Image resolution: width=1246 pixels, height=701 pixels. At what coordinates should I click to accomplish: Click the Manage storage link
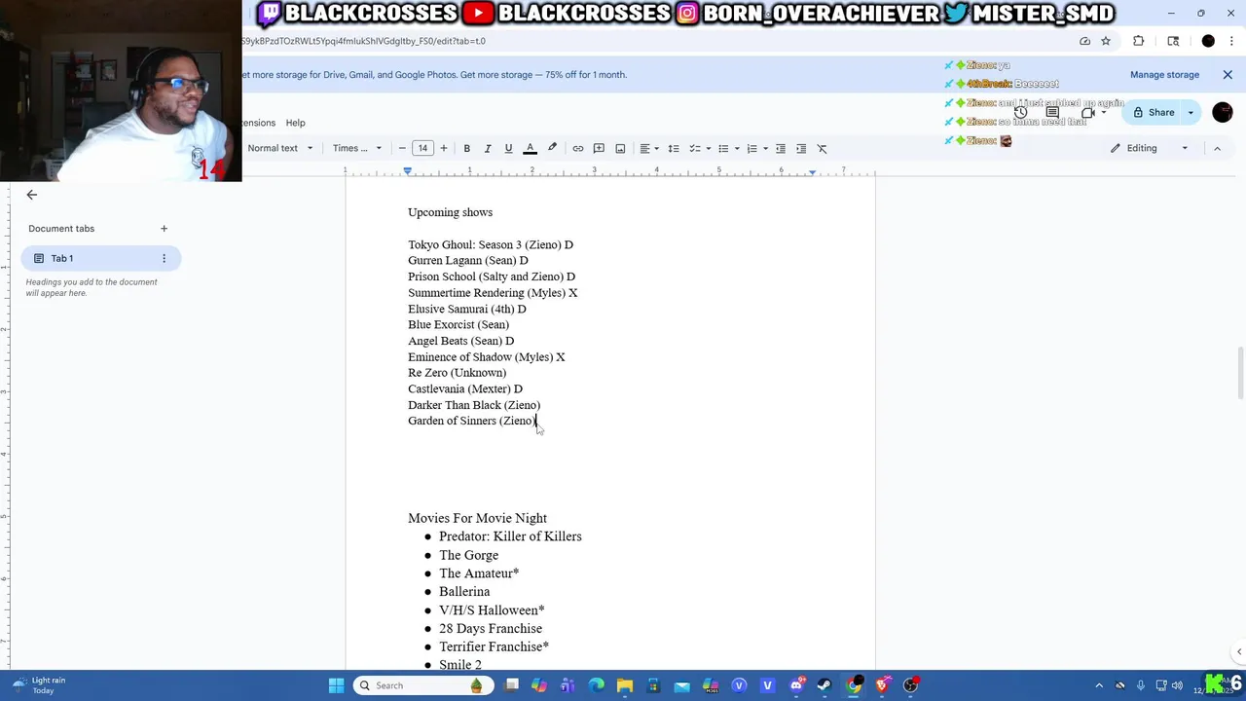1164,75
